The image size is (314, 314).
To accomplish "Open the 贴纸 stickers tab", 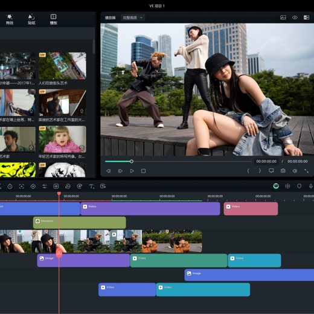I will click(x=31, y=19).
